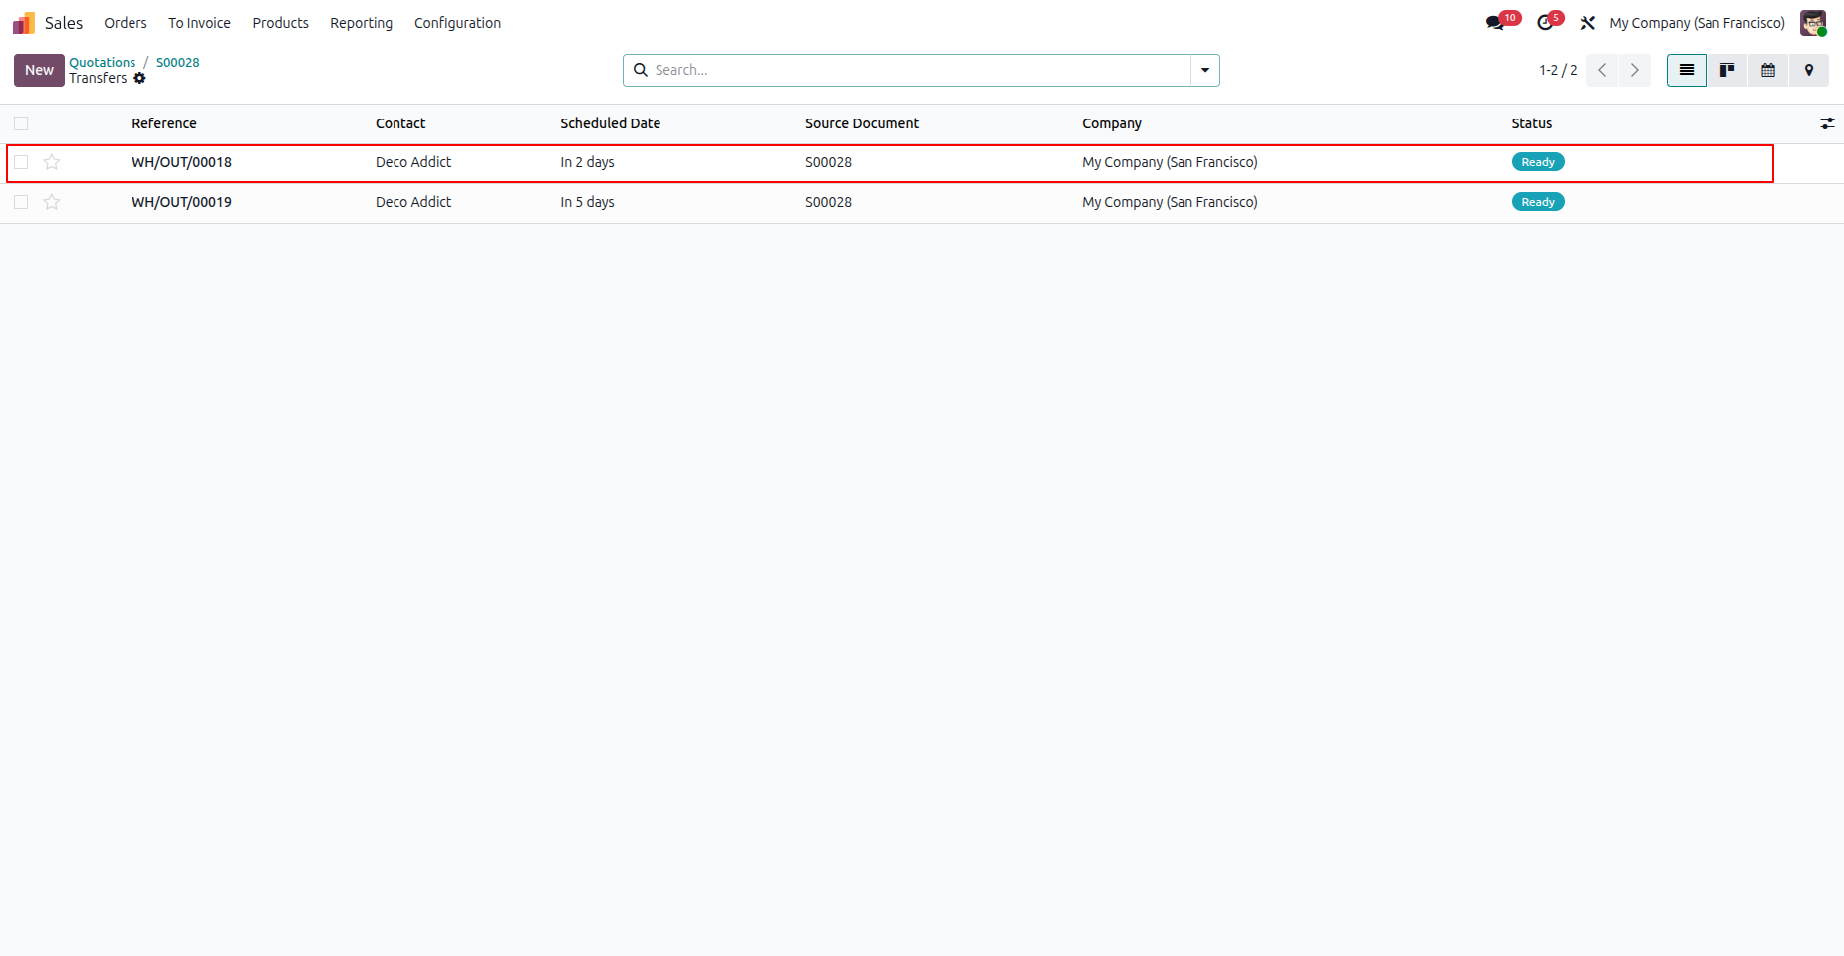Open the Sales app home icon
This screenshot has width=1844, height=956.
(24, 23)
